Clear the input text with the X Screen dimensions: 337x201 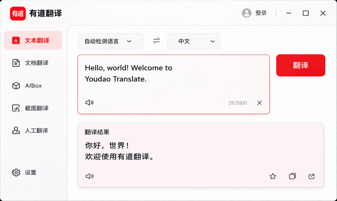[x=259, y=103]
